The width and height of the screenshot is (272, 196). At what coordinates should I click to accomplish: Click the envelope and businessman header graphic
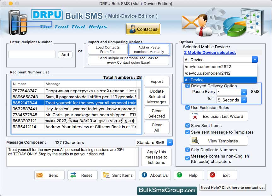[x=197, y=25]
